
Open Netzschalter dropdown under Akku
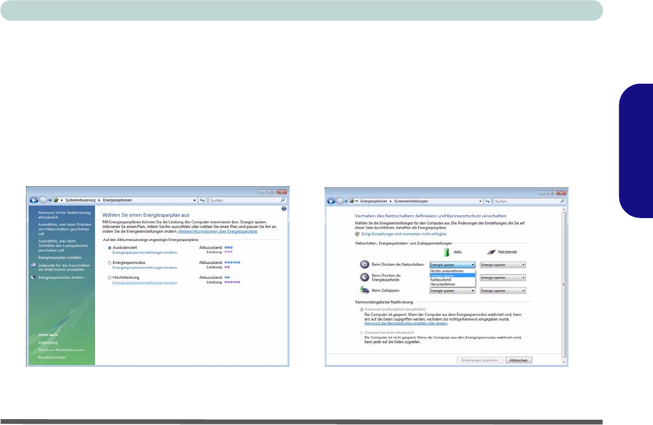452,265
